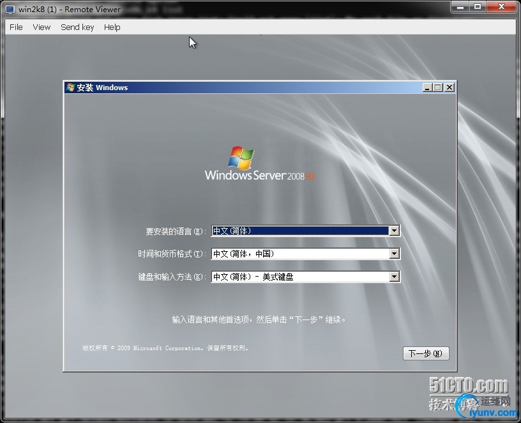Expand the 要安装的语言 dropdown arrow
521x423 pixels.
tap(394, 231)
